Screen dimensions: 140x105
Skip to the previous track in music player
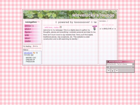(109, 71)
